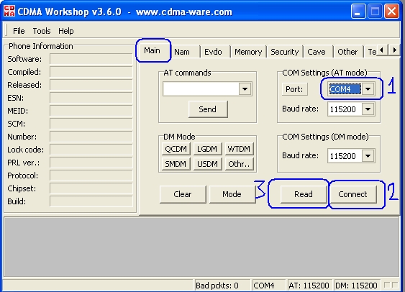Image resolution: width=405 pixels, height=292 pixels.
Task: Click the ESN field
Action: (91, 98)
